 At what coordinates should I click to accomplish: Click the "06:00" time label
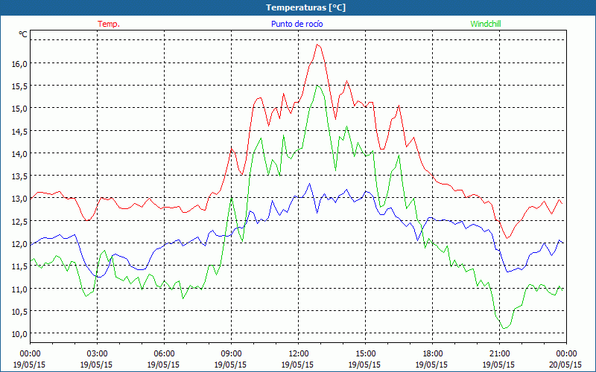pyautogui.click(x=164, y=354)
